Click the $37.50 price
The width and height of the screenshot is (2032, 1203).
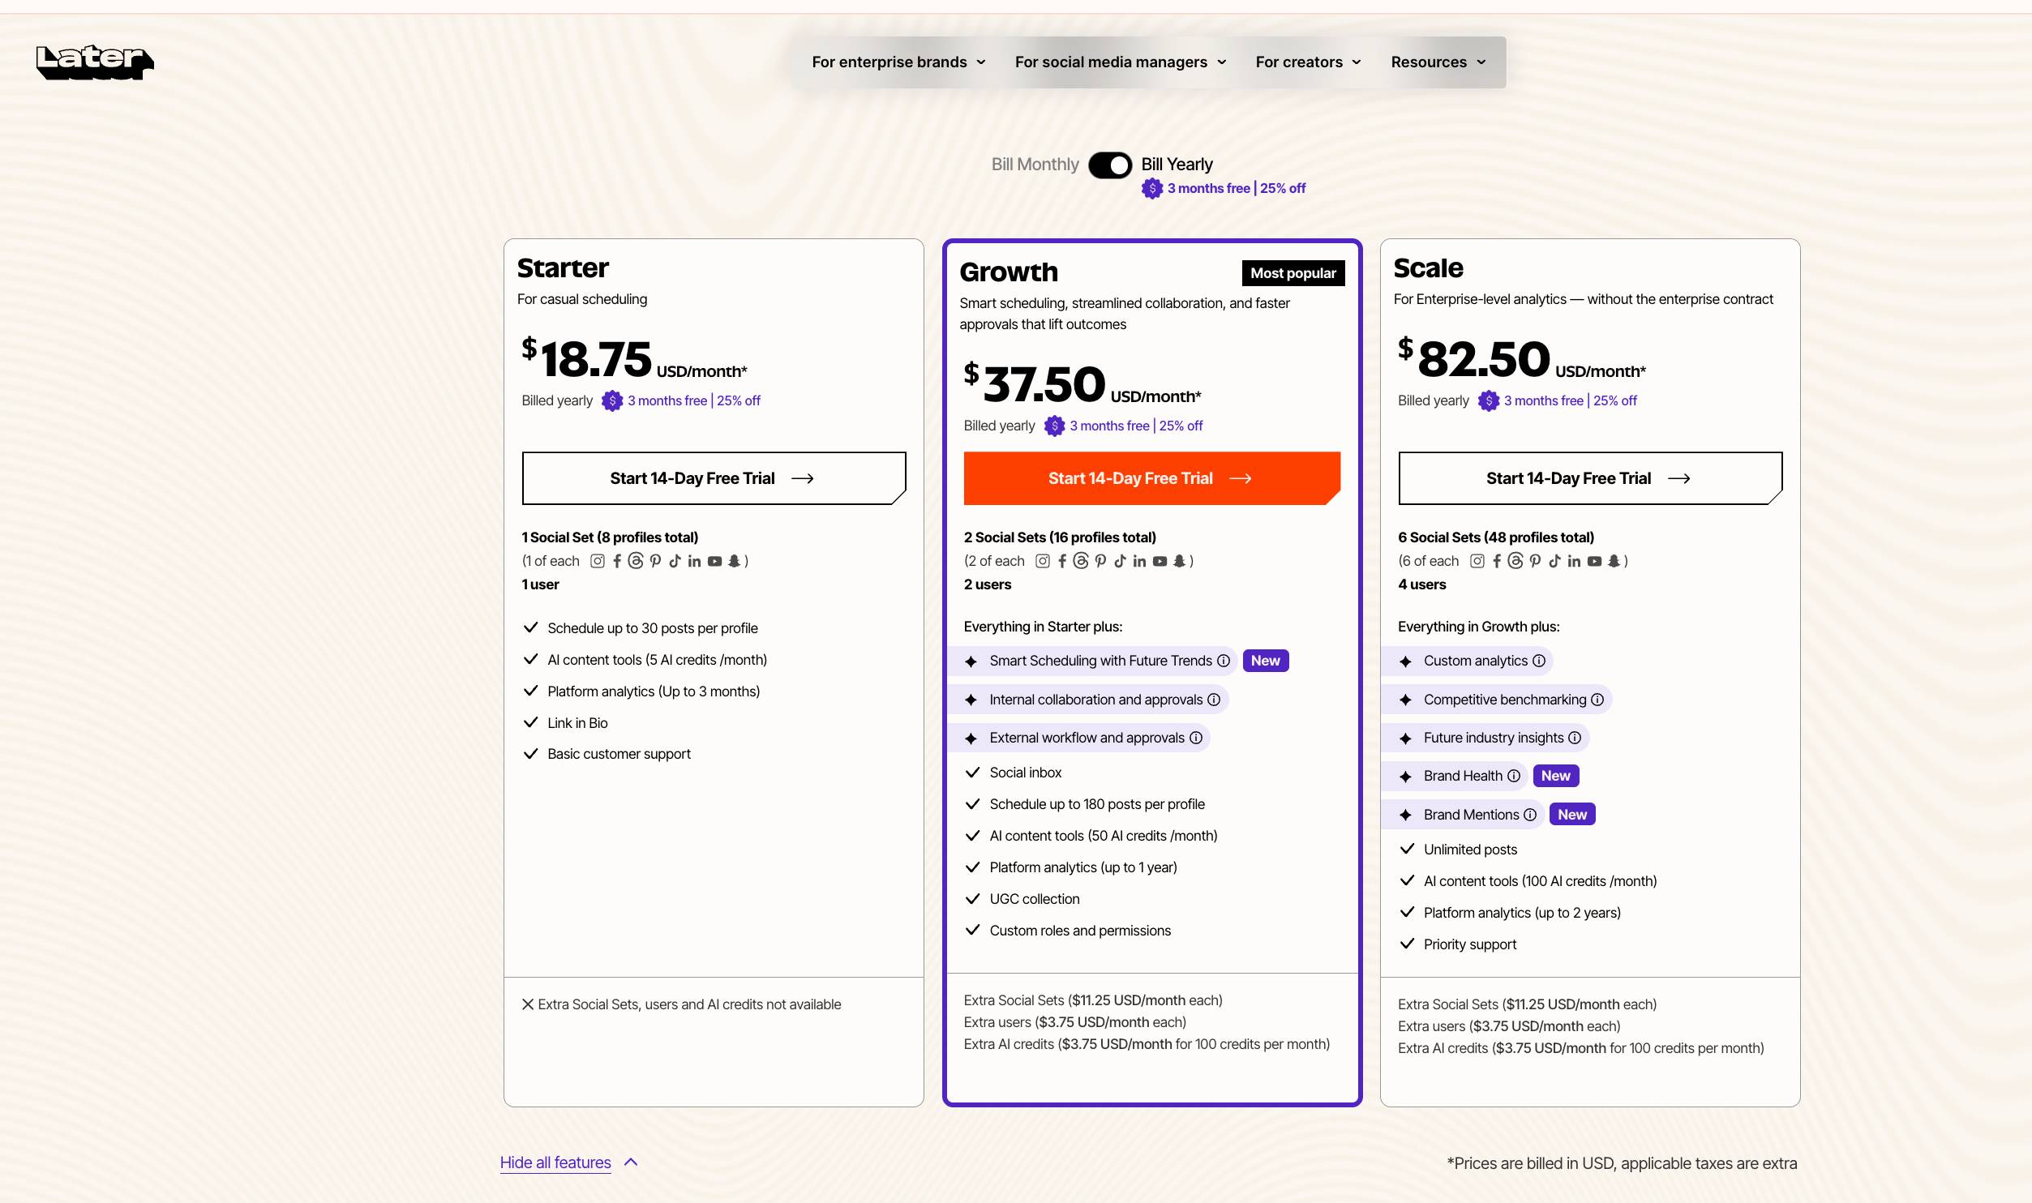(1035, 384)
